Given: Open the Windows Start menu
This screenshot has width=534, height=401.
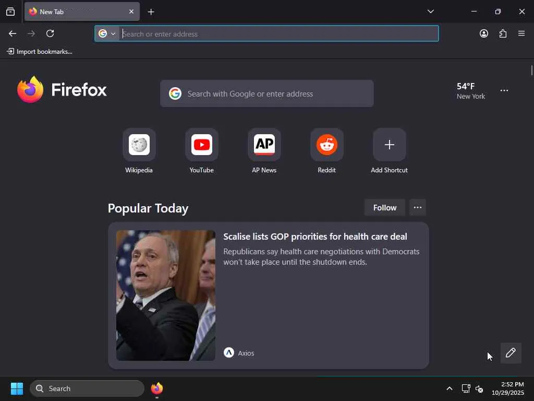Looking at the screenshot, I should coord(17,388).
